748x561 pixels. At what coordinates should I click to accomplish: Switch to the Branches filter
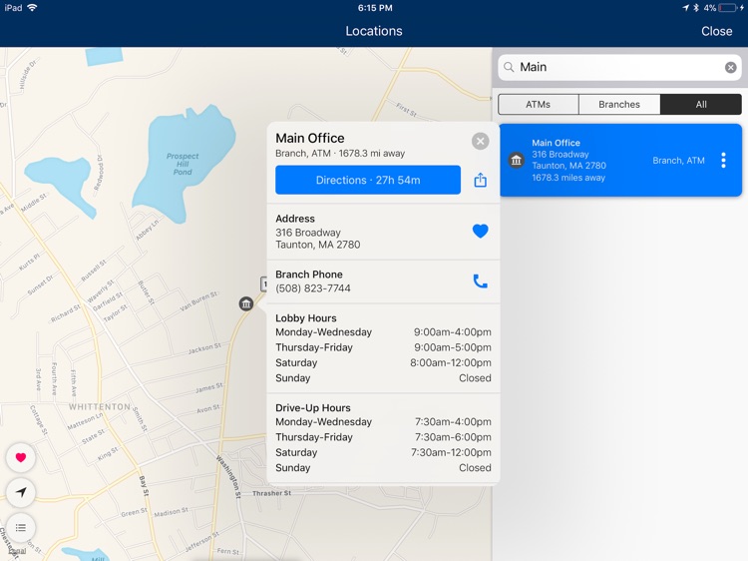[x=619, y=104]
